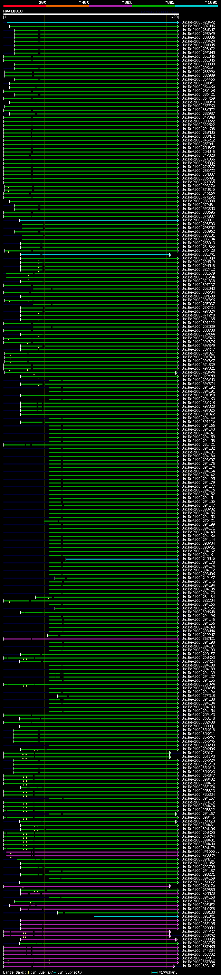Click the orange ~40% identity scale segment

click(x=68, y=6)
